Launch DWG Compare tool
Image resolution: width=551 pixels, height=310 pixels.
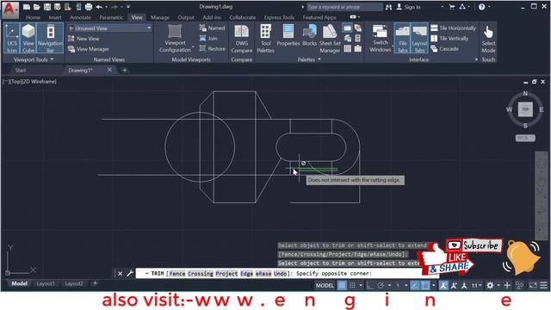241,39
